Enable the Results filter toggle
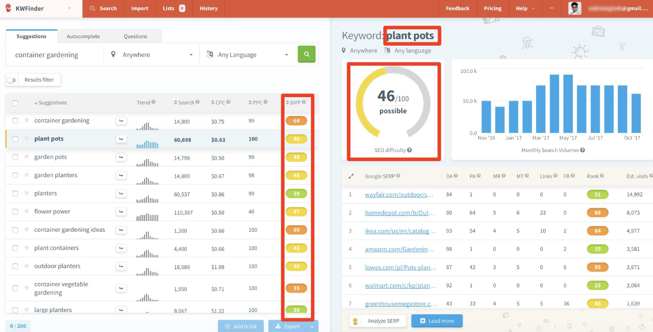The height and width of the screenshot is (332, 653). click(12, 80)
